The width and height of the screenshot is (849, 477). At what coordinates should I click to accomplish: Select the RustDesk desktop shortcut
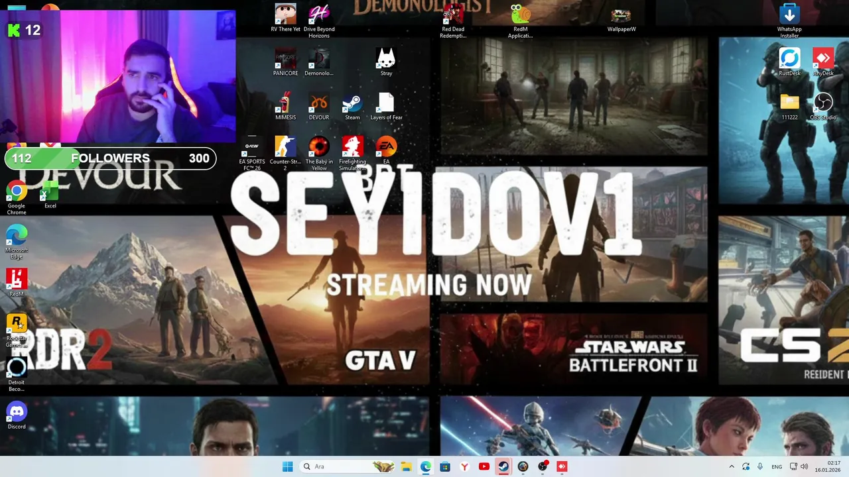click(x=789, y=62)
